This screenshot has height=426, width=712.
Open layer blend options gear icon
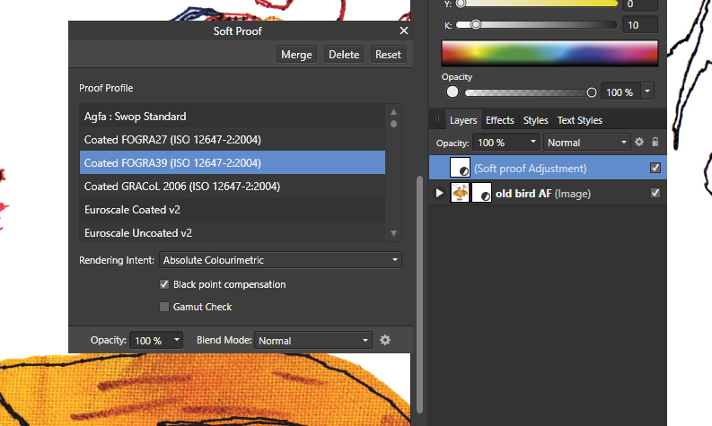[639, 142]
